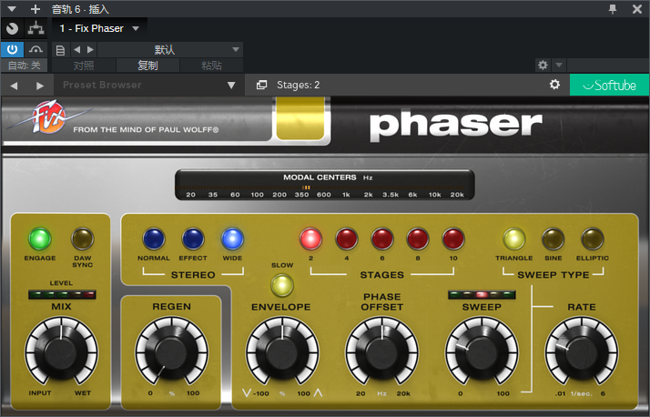This screenshot has width=650, height=417.
Task: Click the 音轨 6 · 插入 title text
Action: coord(80,9)
